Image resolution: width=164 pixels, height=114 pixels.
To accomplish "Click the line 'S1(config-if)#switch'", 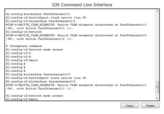I will pyautogui.click(x=24, y=32).
